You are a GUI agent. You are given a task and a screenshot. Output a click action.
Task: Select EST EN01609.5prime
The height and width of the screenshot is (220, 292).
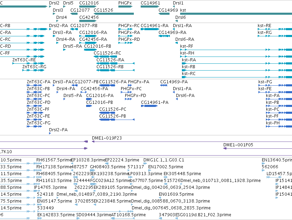click(176, 194)
